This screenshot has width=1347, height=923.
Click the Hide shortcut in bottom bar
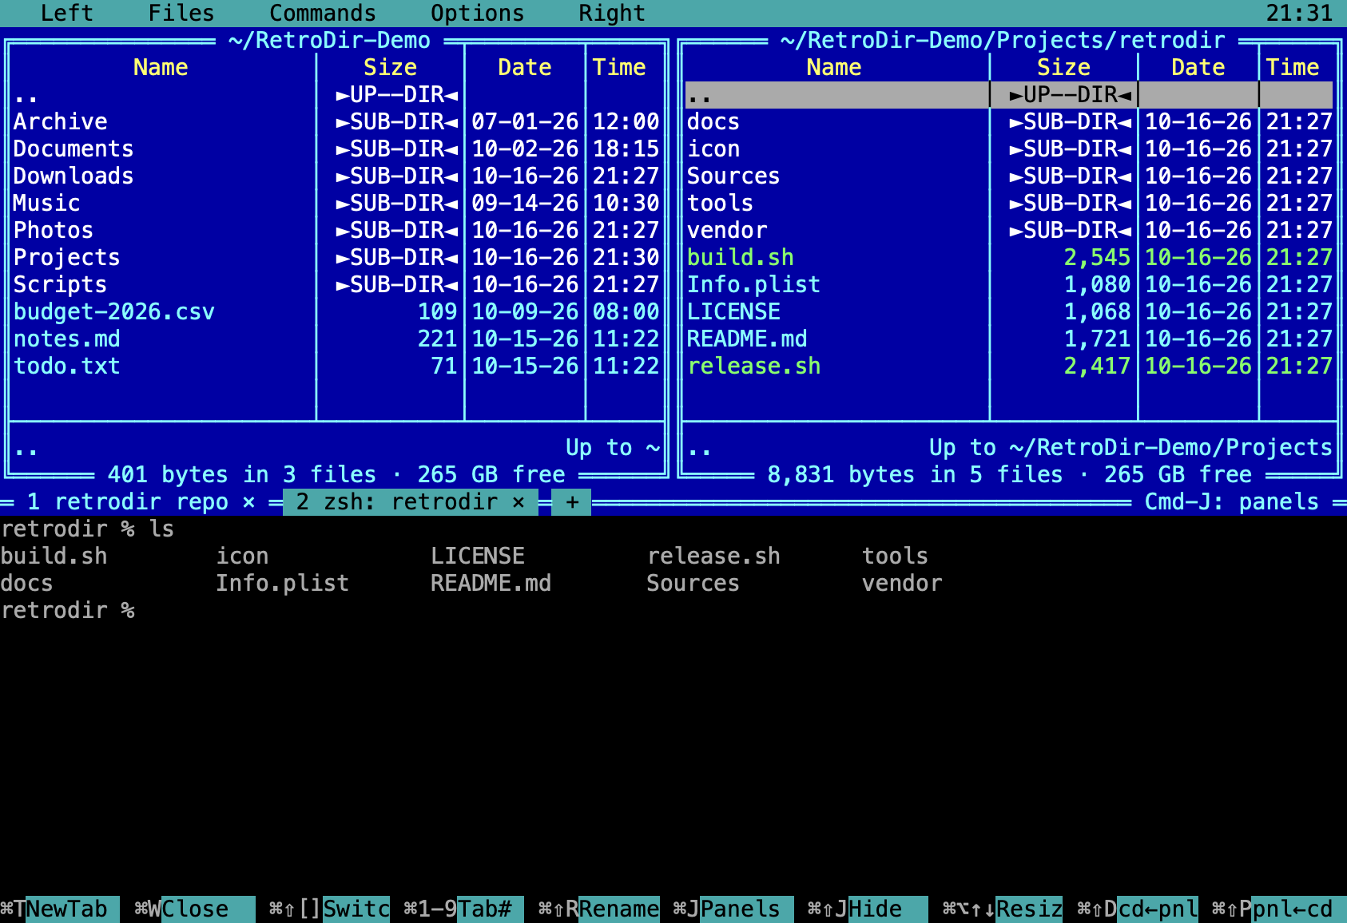point(868,909)
